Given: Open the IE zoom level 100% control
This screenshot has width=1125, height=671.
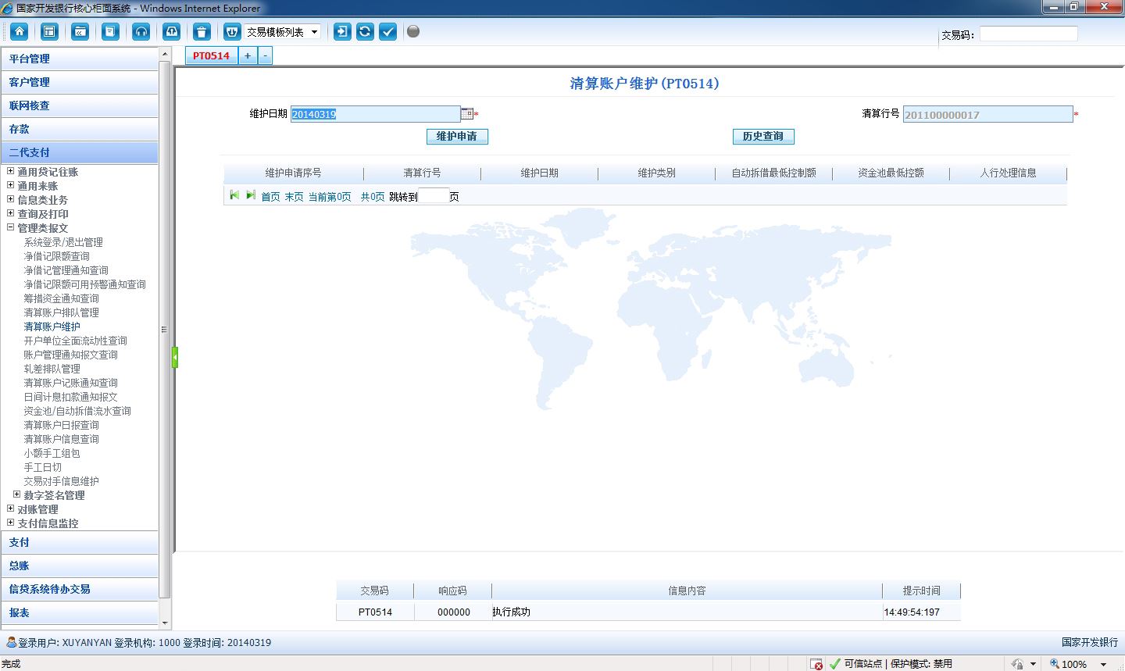Looking at the screenshot, I should pyautogui.click(x=1079, y=663).
